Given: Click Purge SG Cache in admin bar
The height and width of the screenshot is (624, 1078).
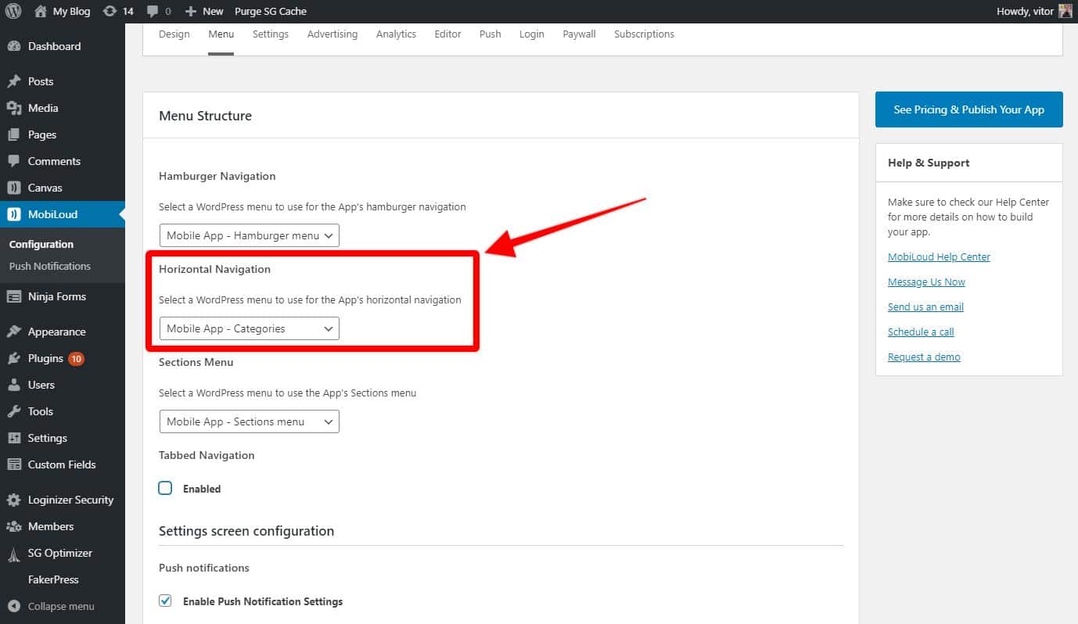Looking at the screenshot, I should click(271, 11).
